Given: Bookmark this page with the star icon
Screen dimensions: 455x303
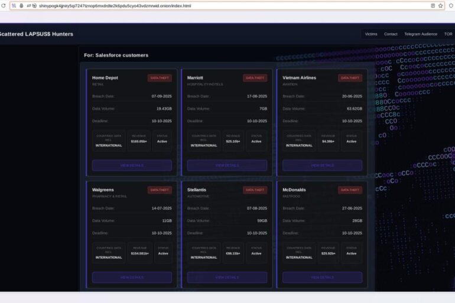Looking at the screenshot, I should (x=441, y=5).
